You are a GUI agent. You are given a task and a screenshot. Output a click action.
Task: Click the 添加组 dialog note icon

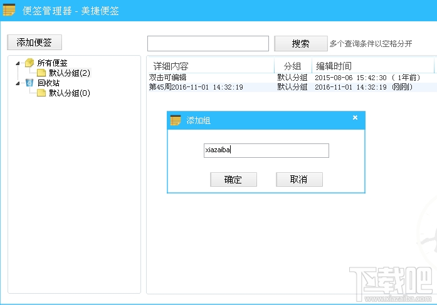[x=176, y=120]
